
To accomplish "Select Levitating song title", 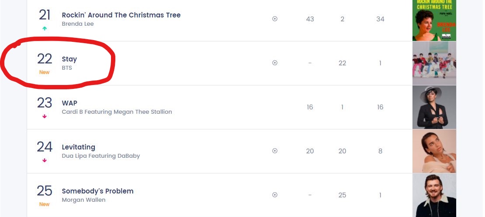I will 79,147.
